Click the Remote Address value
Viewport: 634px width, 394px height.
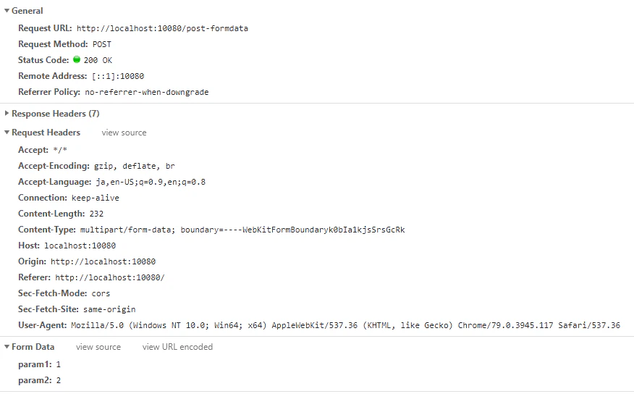click(x=118, y=76)
